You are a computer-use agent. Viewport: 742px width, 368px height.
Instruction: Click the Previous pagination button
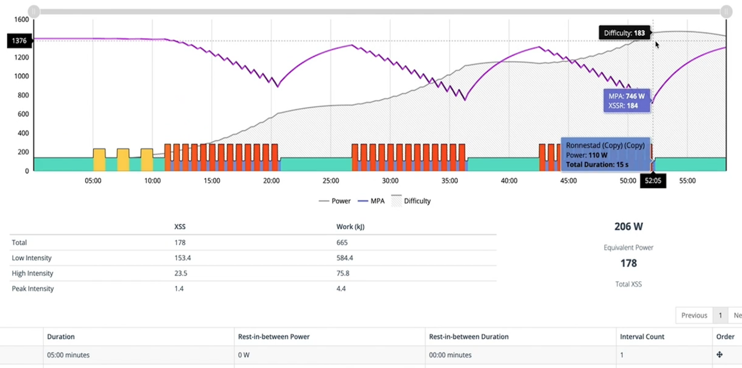point(694,315)
